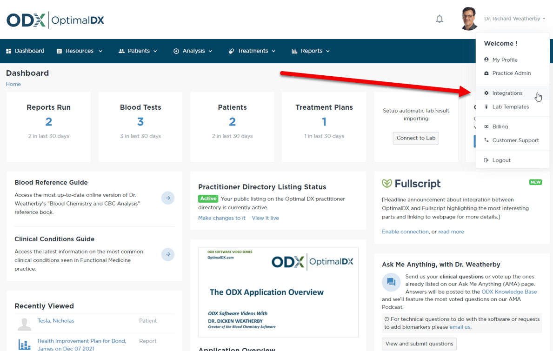The image size is (553, 351).
Task: Open the Treatments menu label
Action: [253, 51]
